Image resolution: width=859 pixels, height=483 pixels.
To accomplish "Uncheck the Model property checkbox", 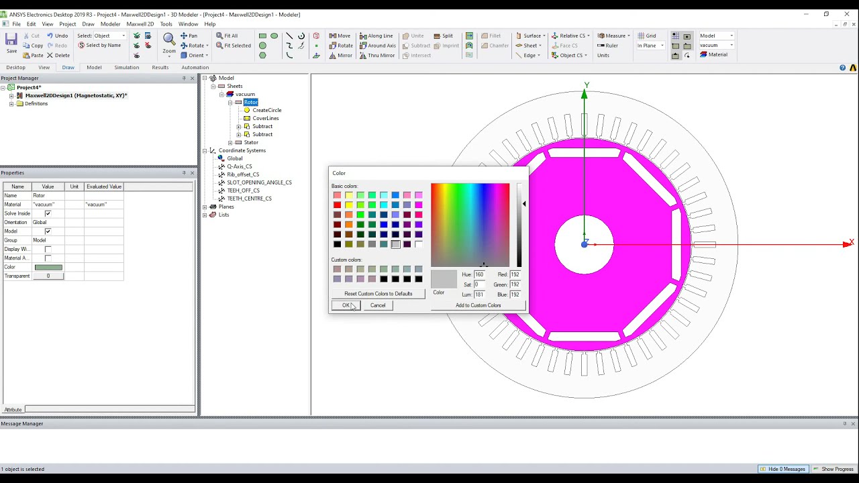I will click(x=48, y=231).
